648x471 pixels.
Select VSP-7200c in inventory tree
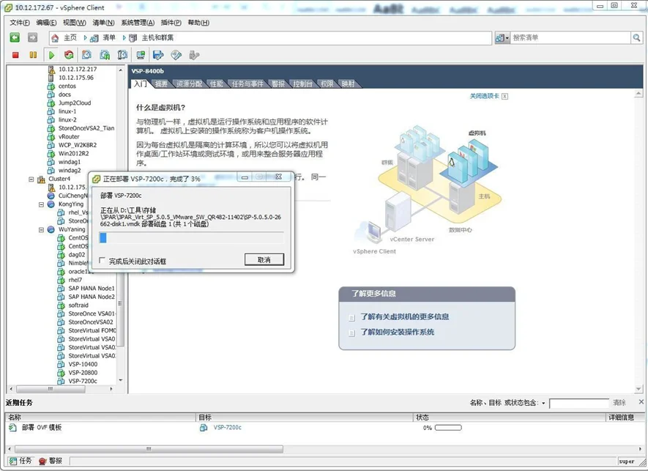83,381
